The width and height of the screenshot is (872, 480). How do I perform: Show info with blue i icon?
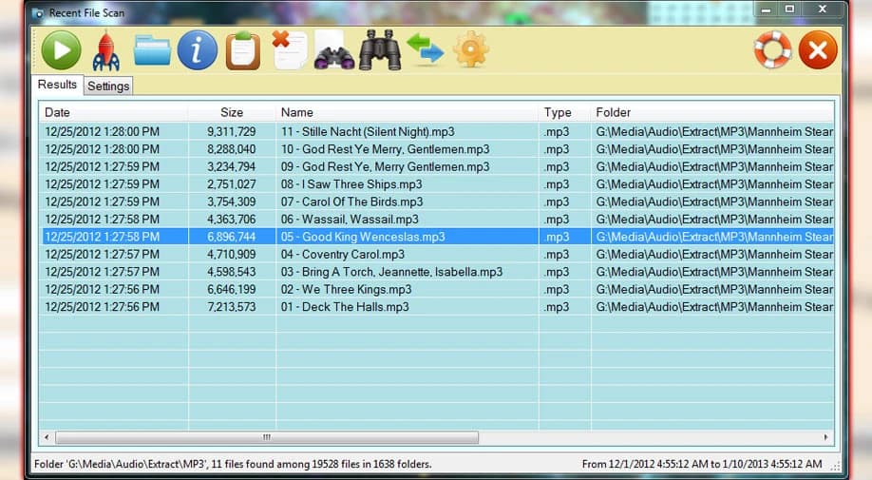198,50
